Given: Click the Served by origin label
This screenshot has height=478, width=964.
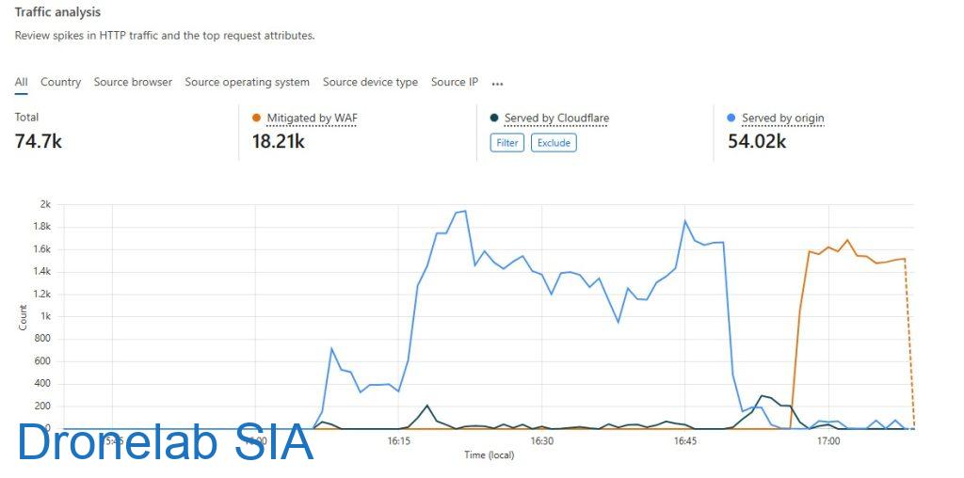Looking at the screenshot, I should 782,119.
